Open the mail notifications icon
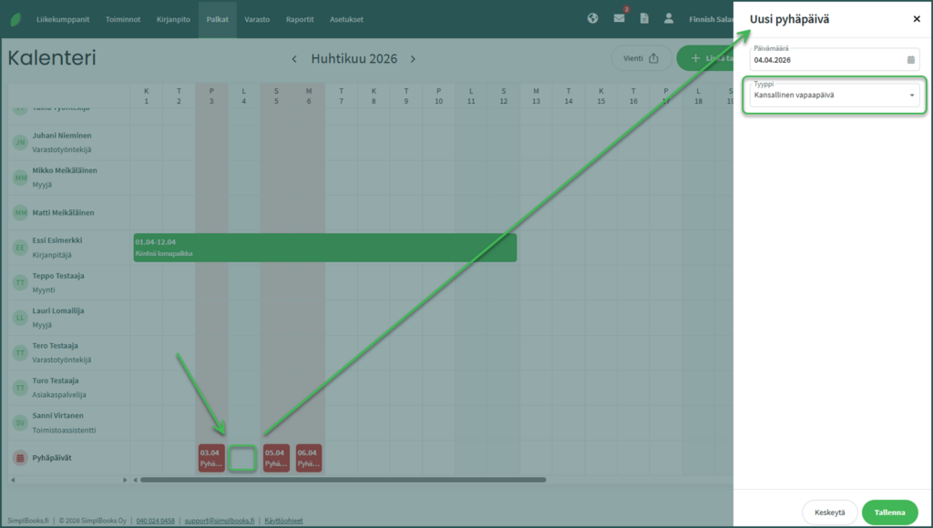This screenshot has width=933, height=528. click(619, 18)
